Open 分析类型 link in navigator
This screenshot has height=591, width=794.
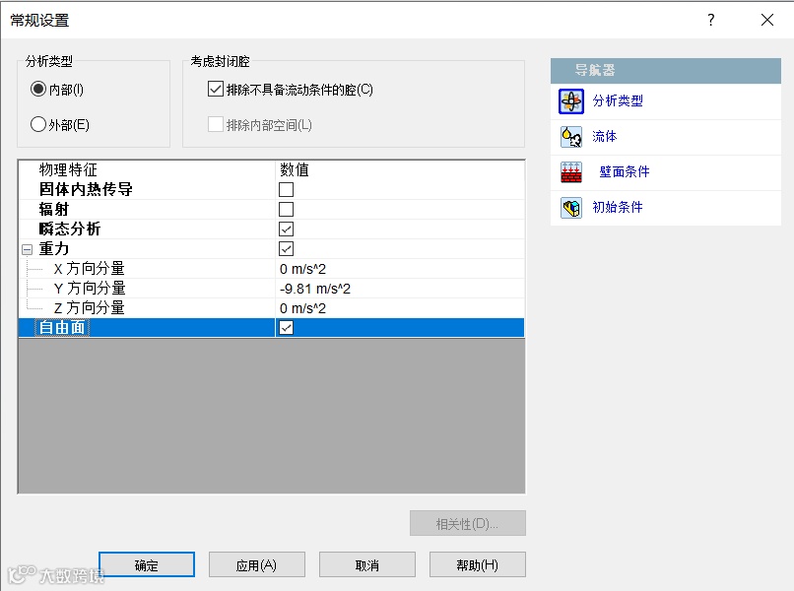click(x=618, y=100)
